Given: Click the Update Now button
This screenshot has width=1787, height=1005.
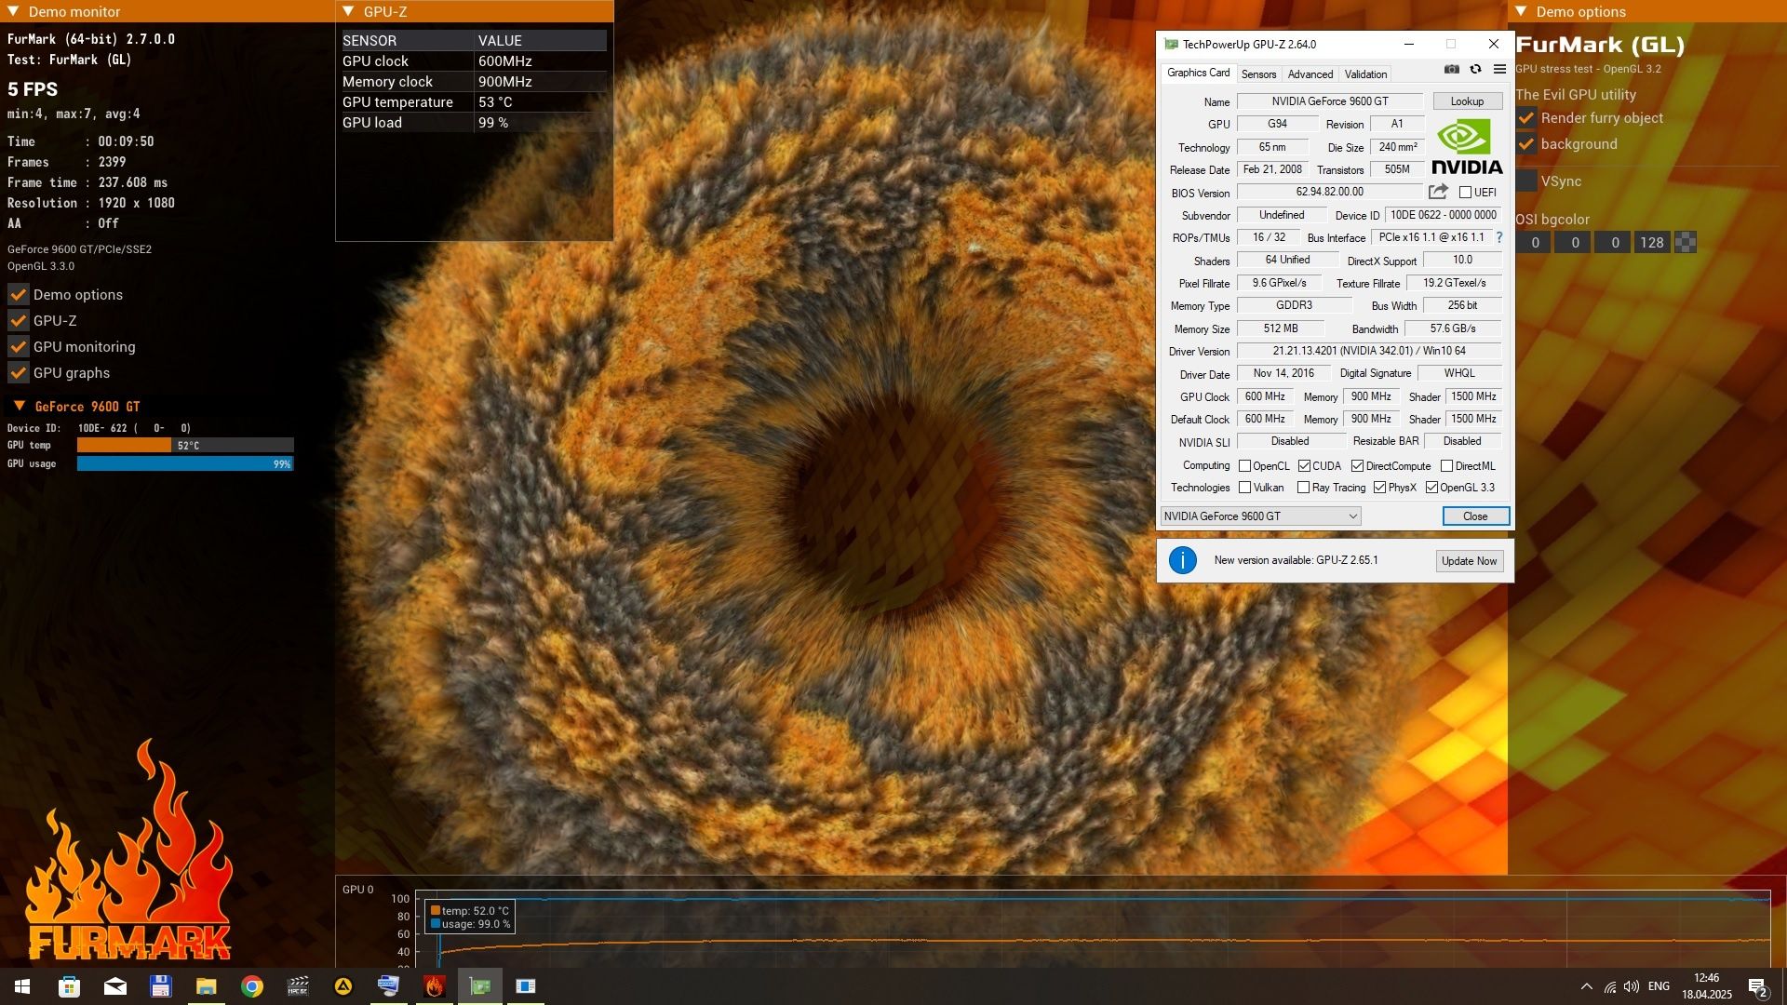Looking at the screenshot, I should coord(1469,561).
